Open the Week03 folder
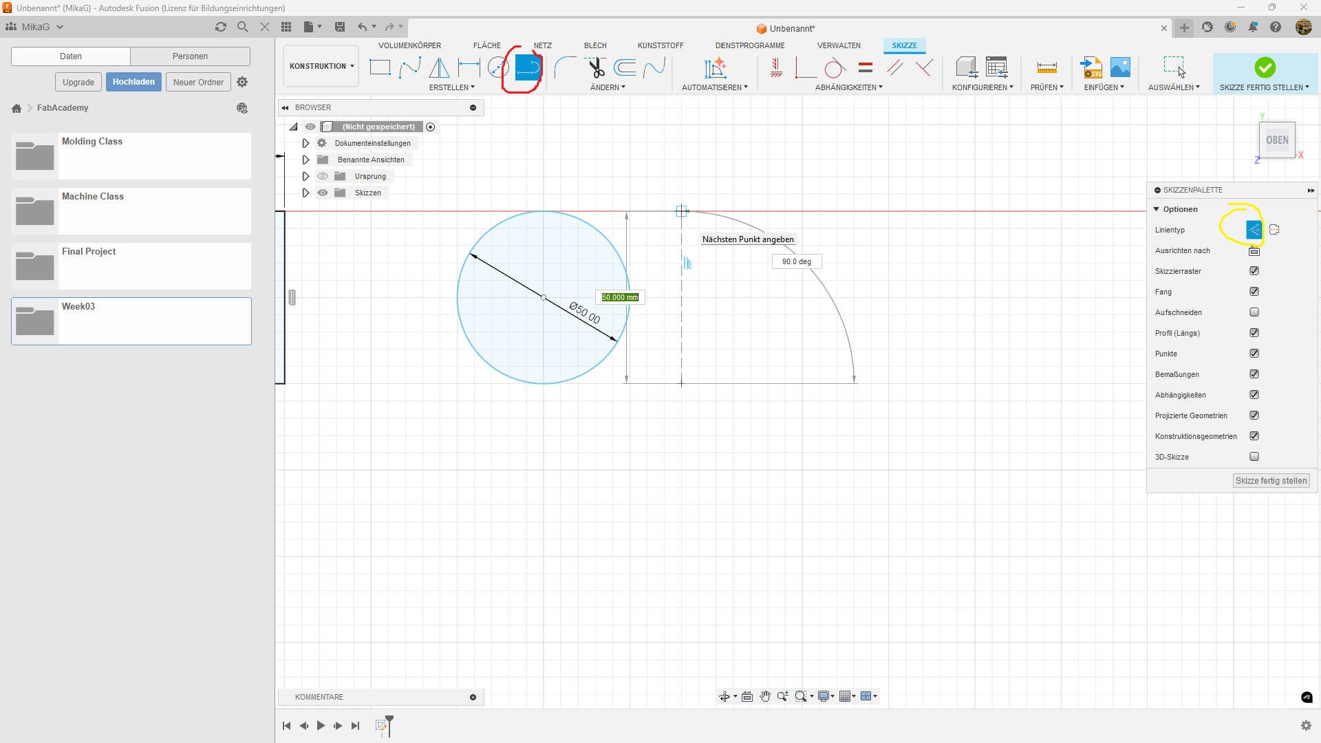1321x743 pixels. tap(131, 321)
